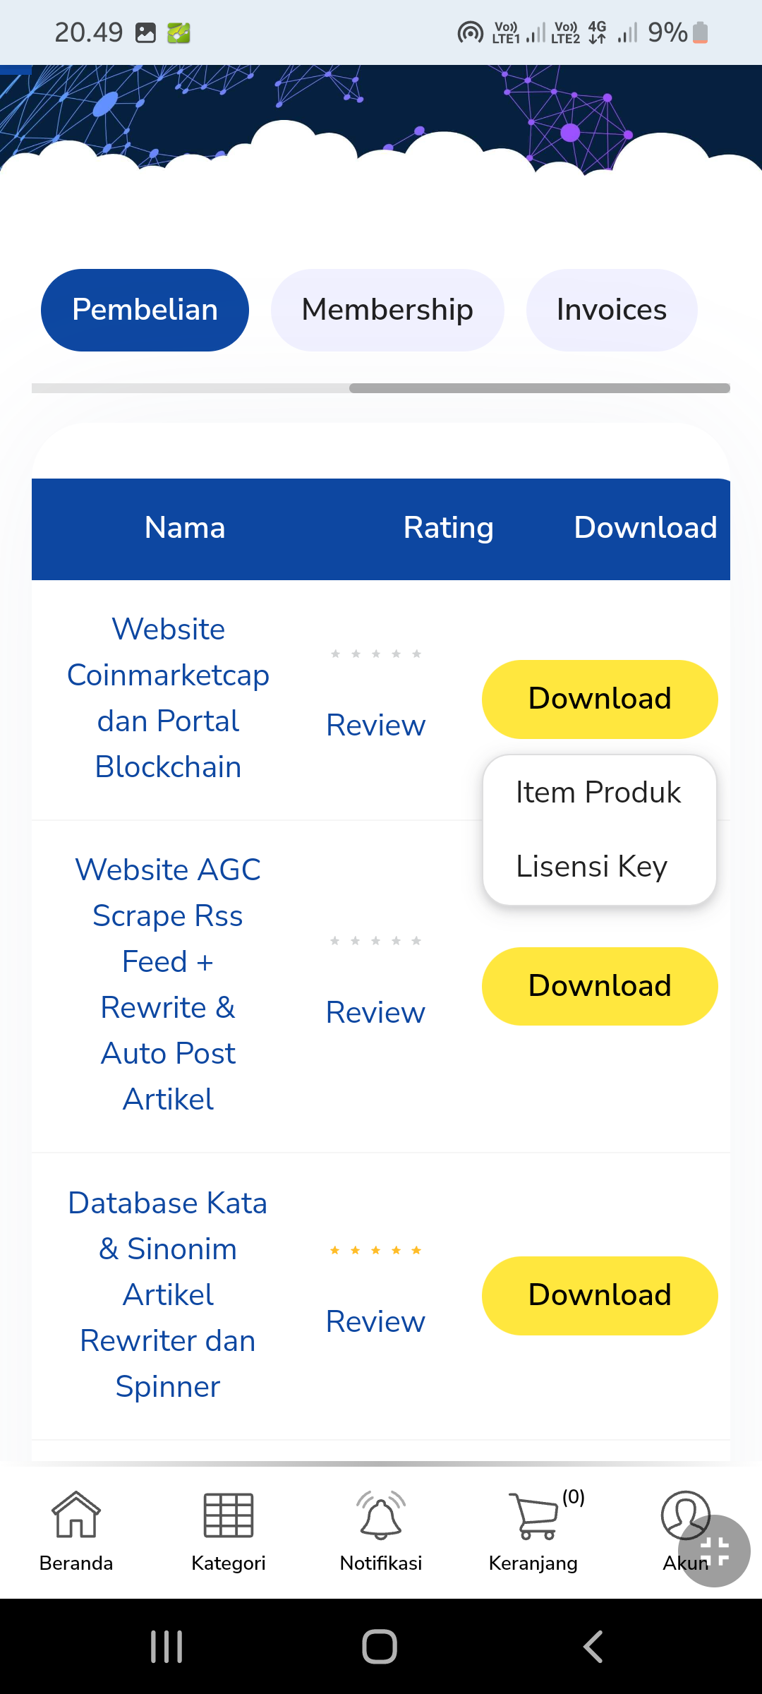
Task: Tap the 20.49 clock in status bar
Action: tap(89, 32)
